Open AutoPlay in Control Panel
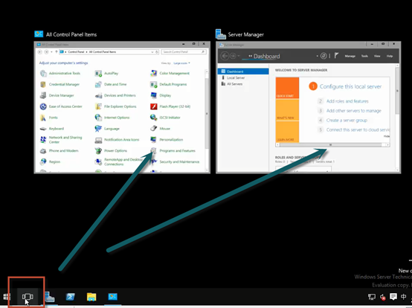The width and height of the screenshot is (412, 308). [x=106, y=74]
